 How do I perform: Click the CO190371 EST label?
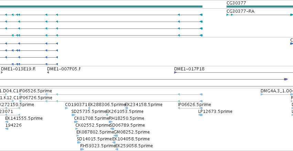coord(76,104)
